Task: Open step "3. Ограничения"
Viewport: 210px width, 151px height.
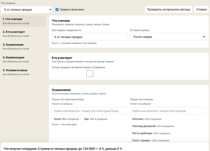Action: [24, 46]
